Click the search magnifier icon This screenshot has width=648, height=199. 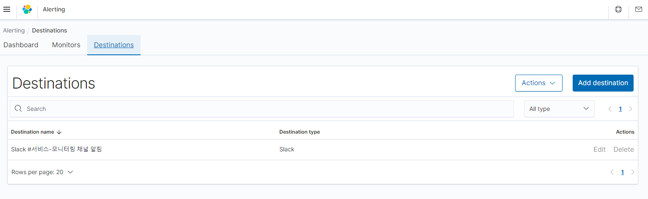pos(18,109)
